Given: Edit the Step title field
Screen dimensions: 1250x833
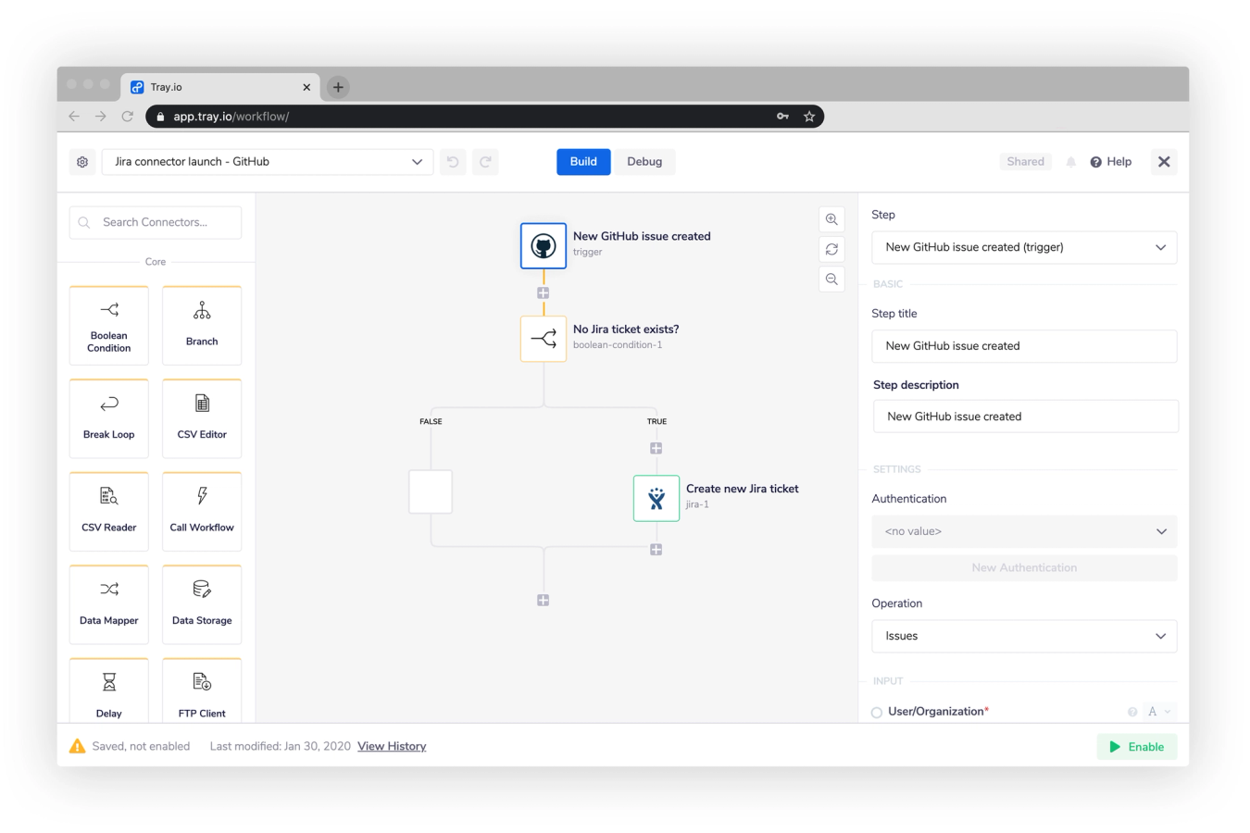Looking at the screenshot, I should point(1024,346).
